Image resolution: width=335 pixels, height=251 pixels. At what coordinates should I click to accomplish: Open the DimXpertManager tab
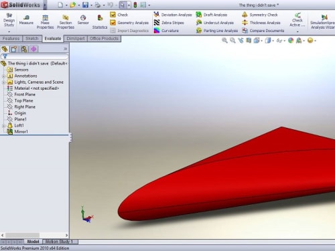(x=33, y=49)
